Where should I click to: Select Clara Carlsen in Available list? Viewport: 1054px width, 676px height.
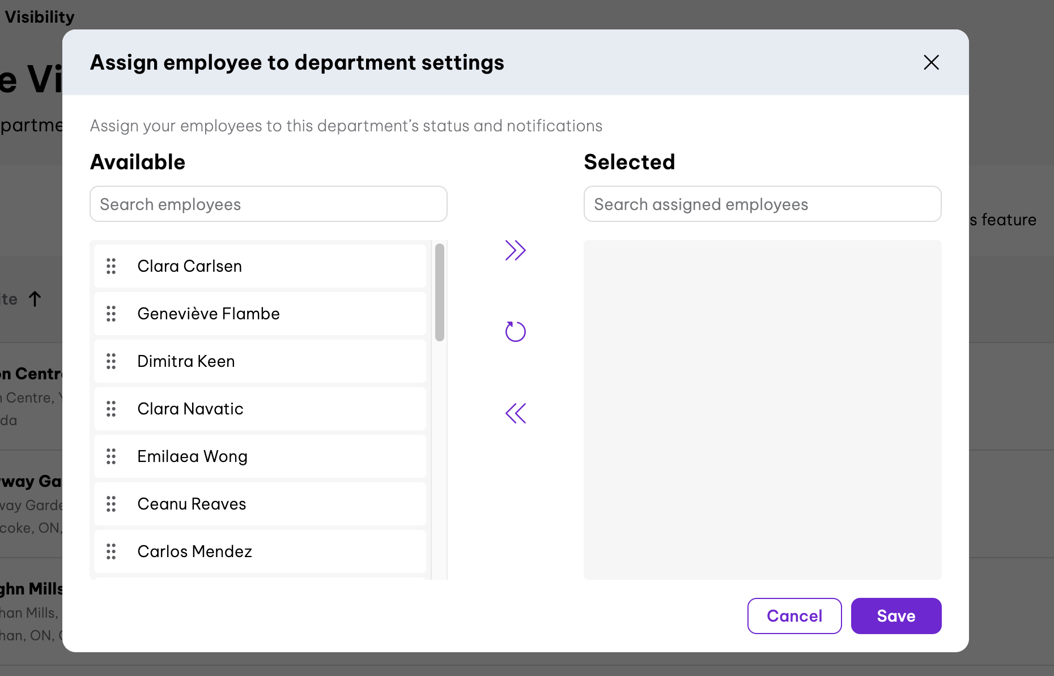(260, 266)
